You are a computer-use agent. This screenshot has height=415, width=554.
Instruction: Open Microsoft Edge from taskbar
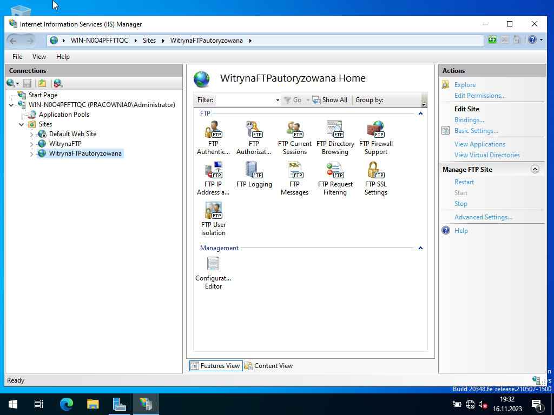click(x=66, y=404)
